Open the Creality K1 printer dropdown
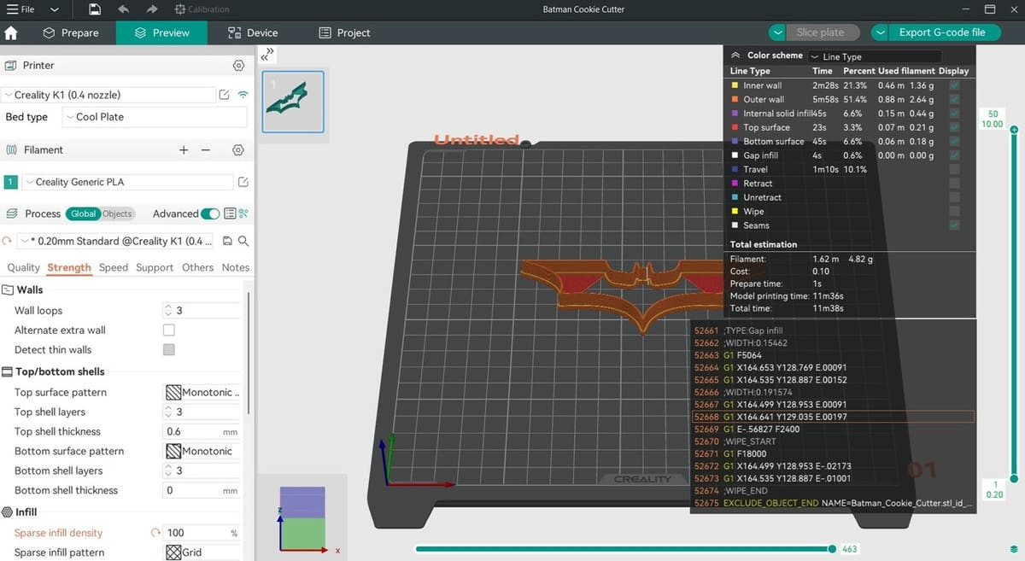The image size is (1025, 561). [108, 95]
